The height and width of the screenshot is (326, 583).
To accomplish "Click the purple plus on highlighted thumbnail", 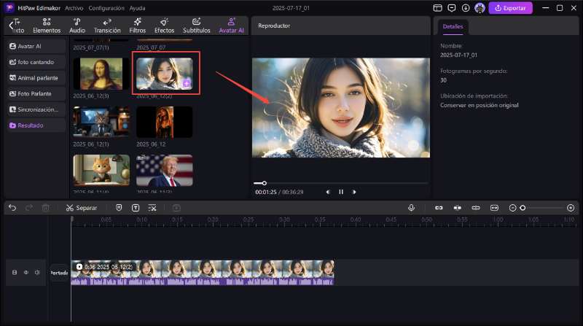I will pyautogui.click(x=187, y=84).
